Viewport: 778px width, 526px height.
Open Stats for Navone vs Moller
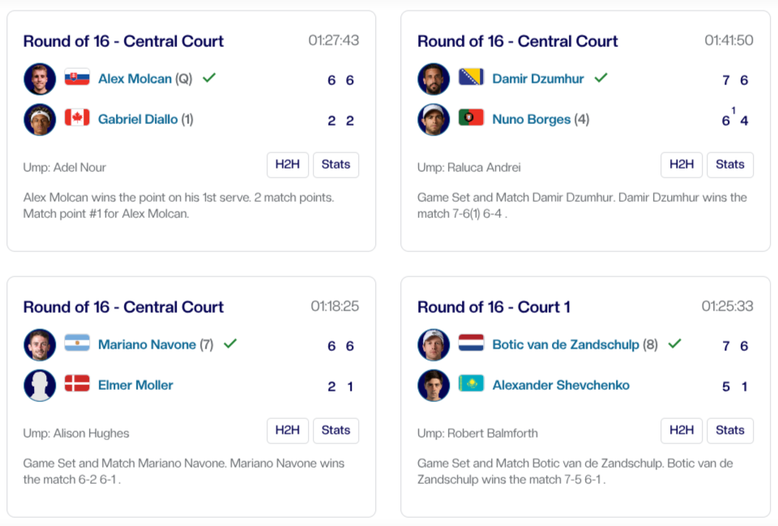[336, 430]
